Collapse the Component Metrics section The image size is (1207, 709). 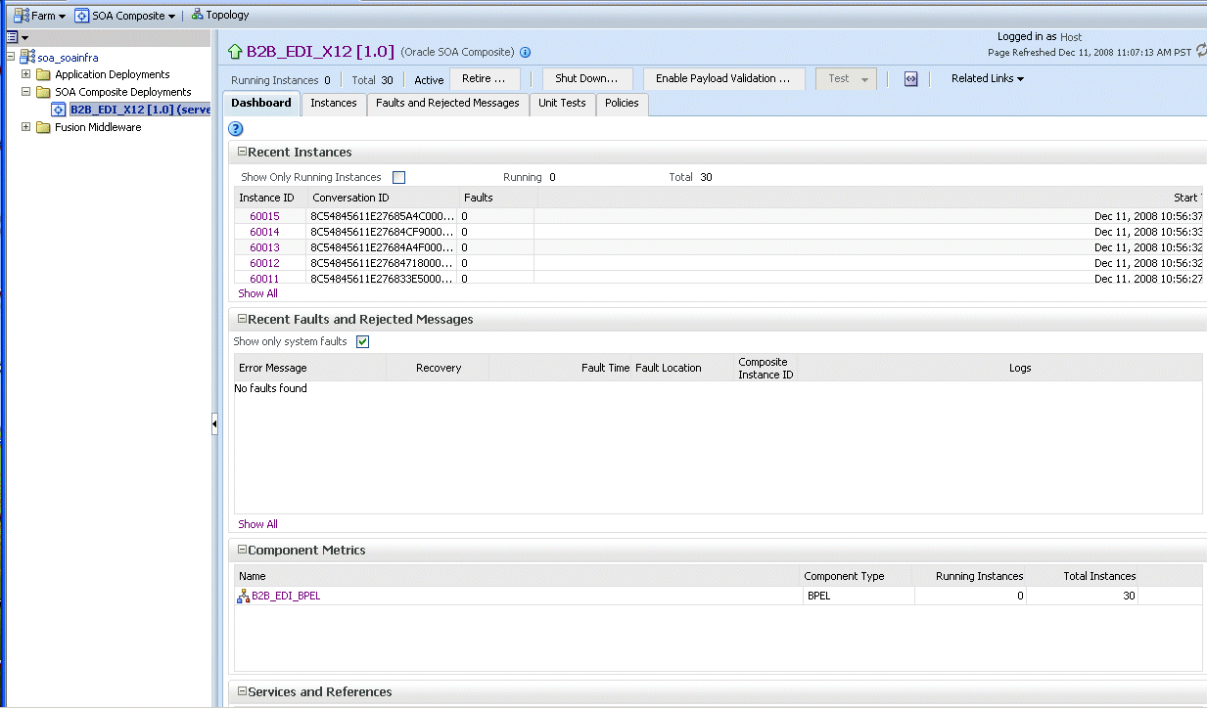click(242, 551)
